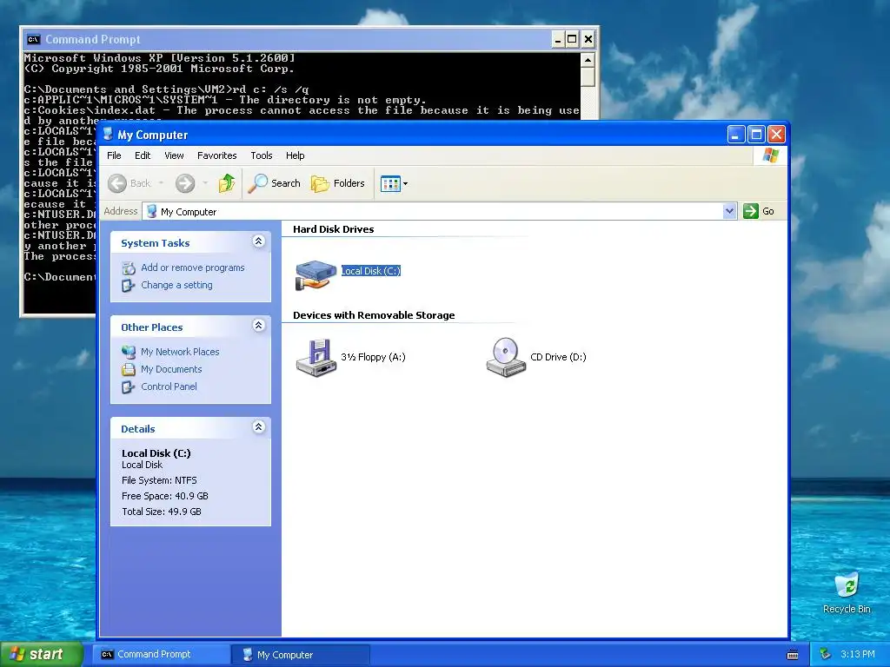Click Command Prompt title bar icon

(34, 39)
